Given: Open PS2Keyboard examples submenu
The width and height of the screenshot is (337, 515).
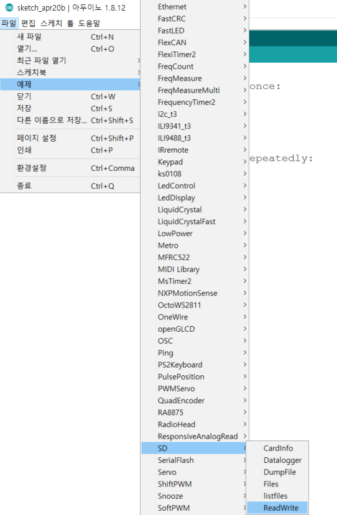Looking at the screenshot, I should click(195, 365).
